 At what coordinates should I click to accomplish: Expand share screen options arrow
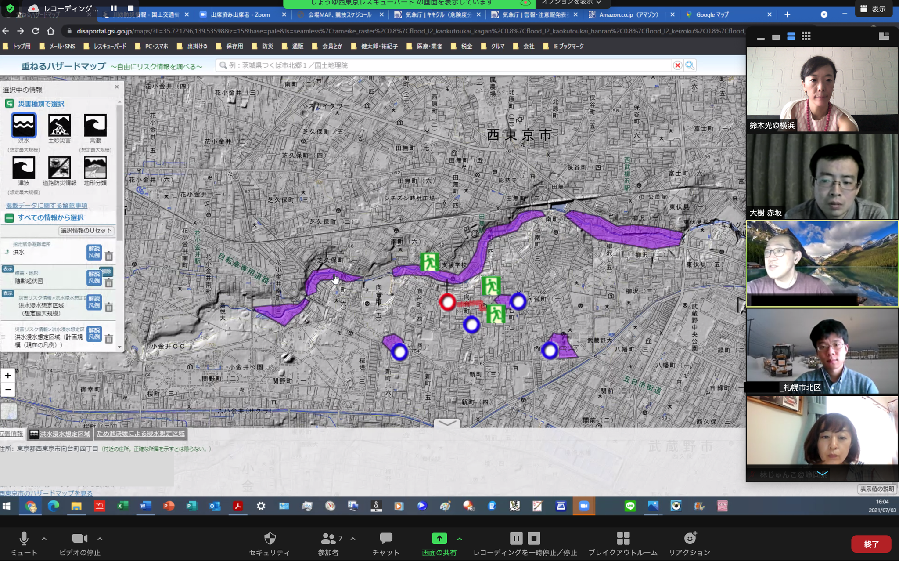point(460,538)
